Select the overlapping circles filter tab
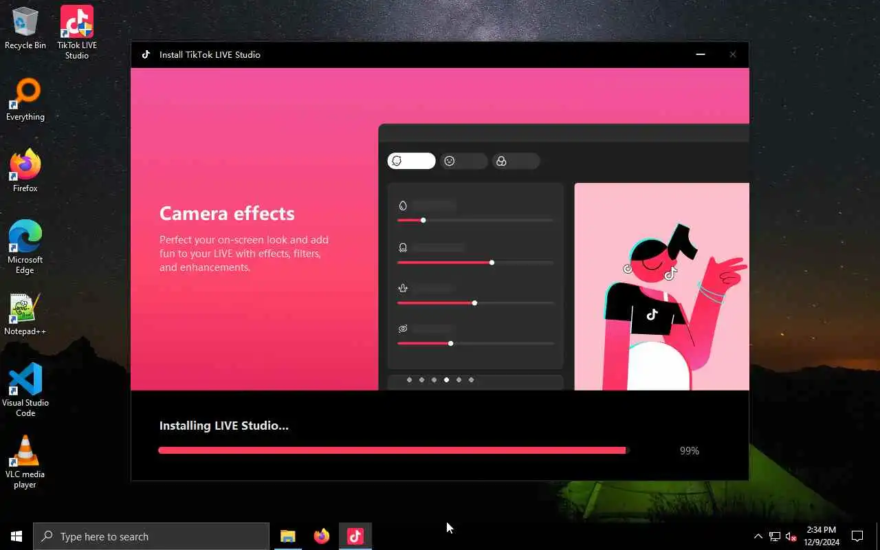The width and height of the screenshot is (880, 550). [516, 161]
